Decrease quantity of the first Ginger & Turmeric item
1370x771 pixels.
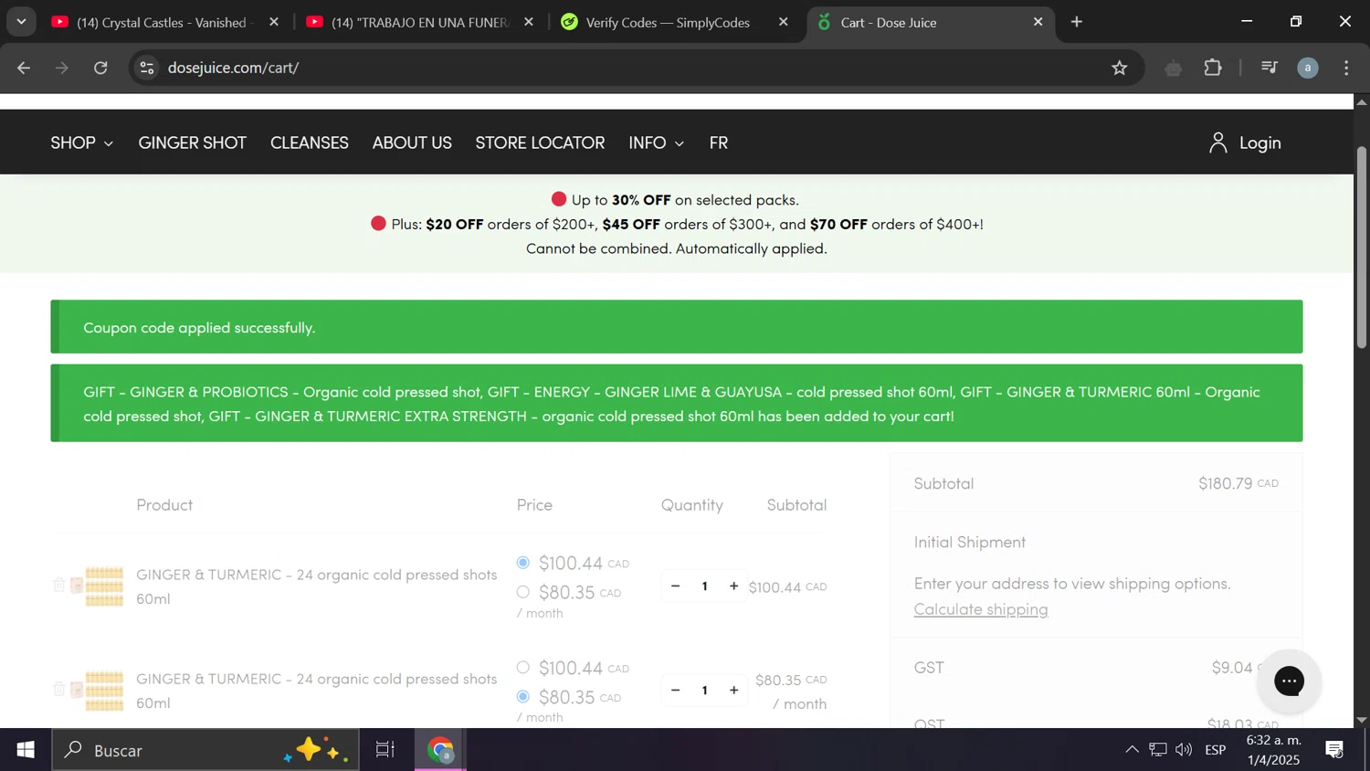tap(676, 586)
